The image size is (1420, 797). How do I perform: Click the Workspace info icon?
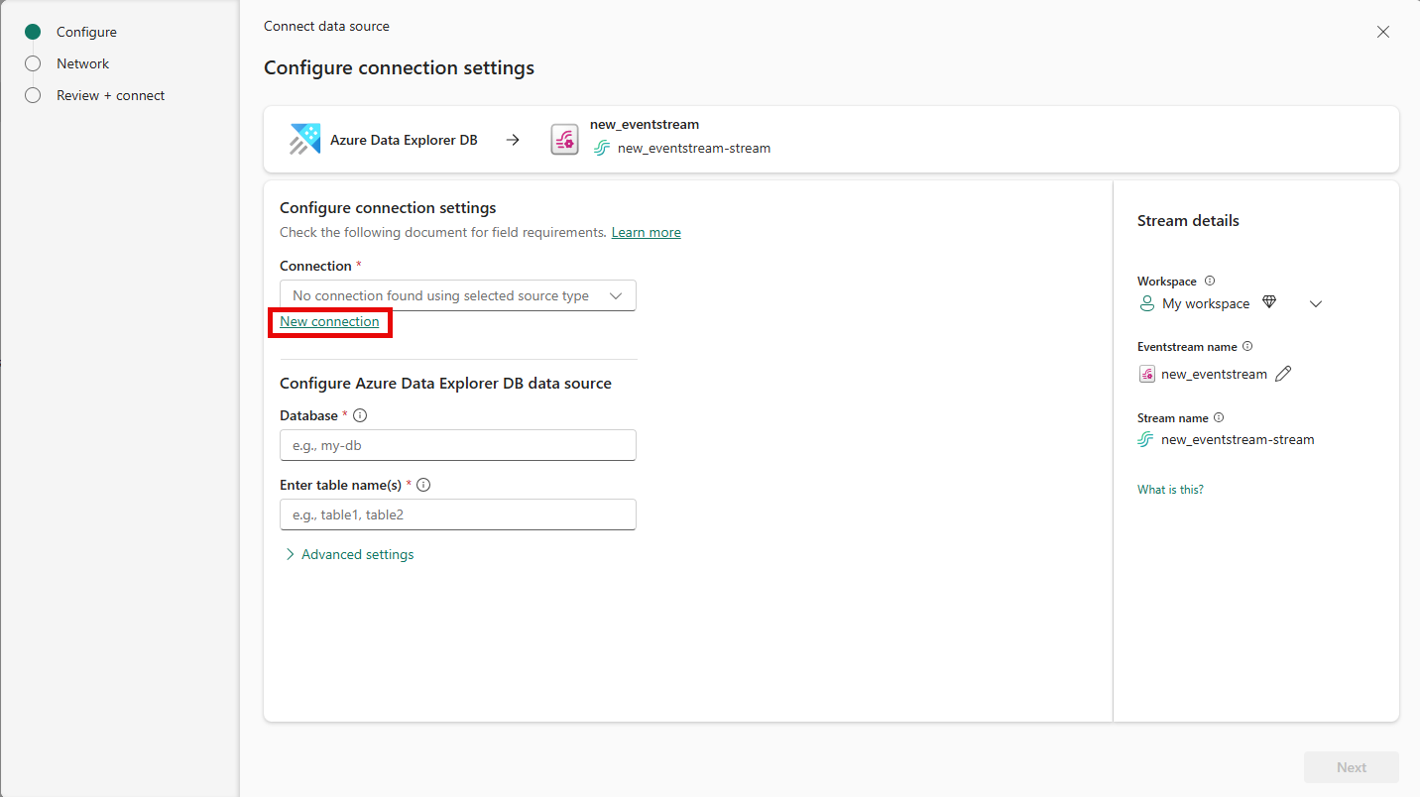pyautogui.click(x=1210, y=282)
